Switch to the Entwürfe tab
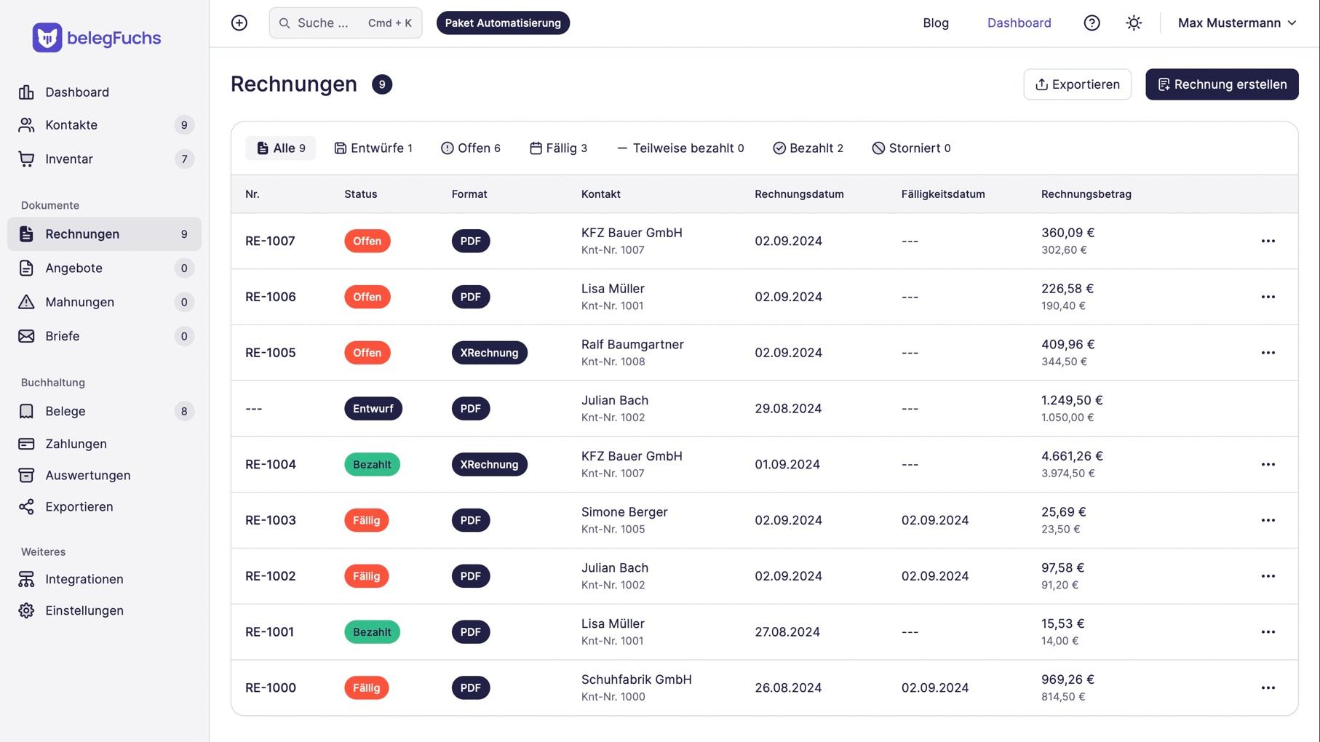Image resolution: width=1320 pixels, height=742 pixels. pos(373,148)
